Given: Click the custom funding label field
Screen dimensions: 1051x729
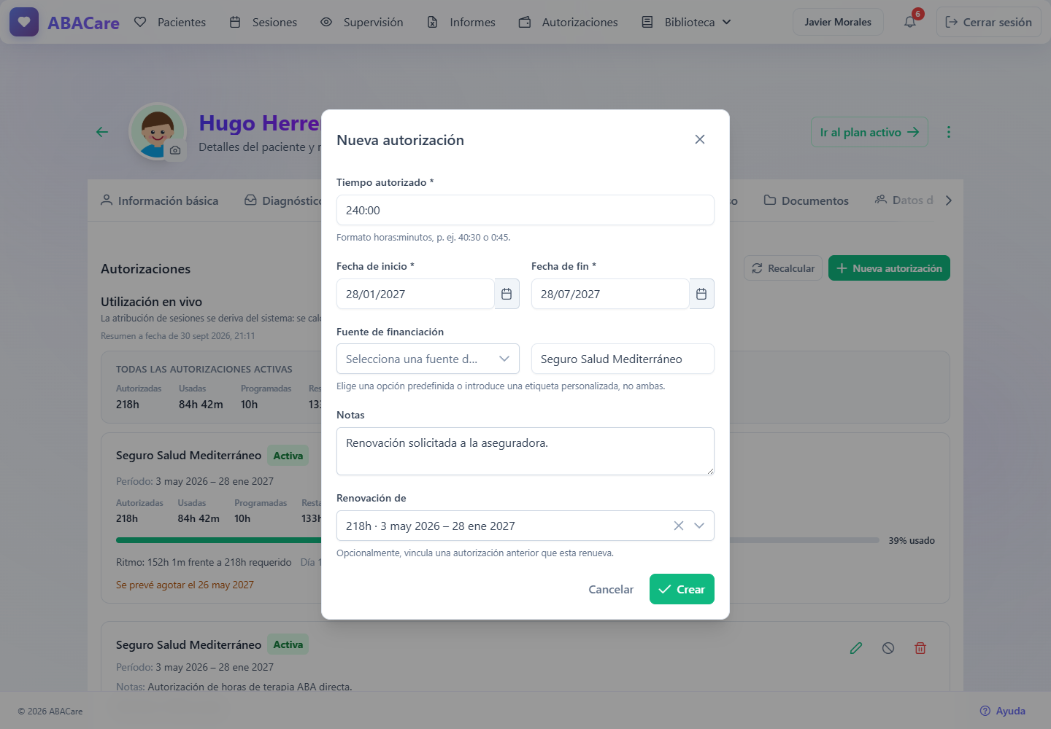Looking at the screenshot, I should click(x=623, y=359).
